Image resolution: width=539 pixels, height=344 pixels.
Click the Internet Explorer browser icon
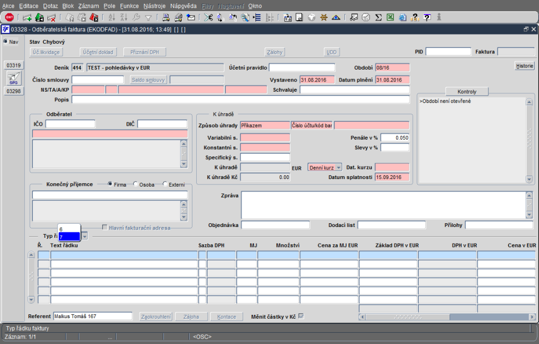(x=402, y=17)
